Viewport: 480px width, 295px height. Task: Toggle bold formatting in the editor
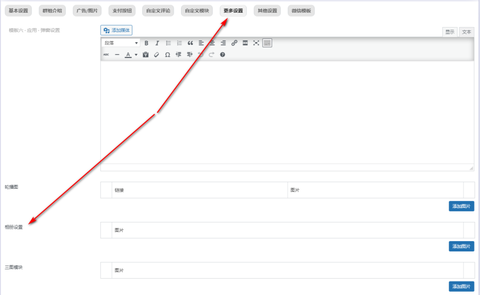click(146, 43)
